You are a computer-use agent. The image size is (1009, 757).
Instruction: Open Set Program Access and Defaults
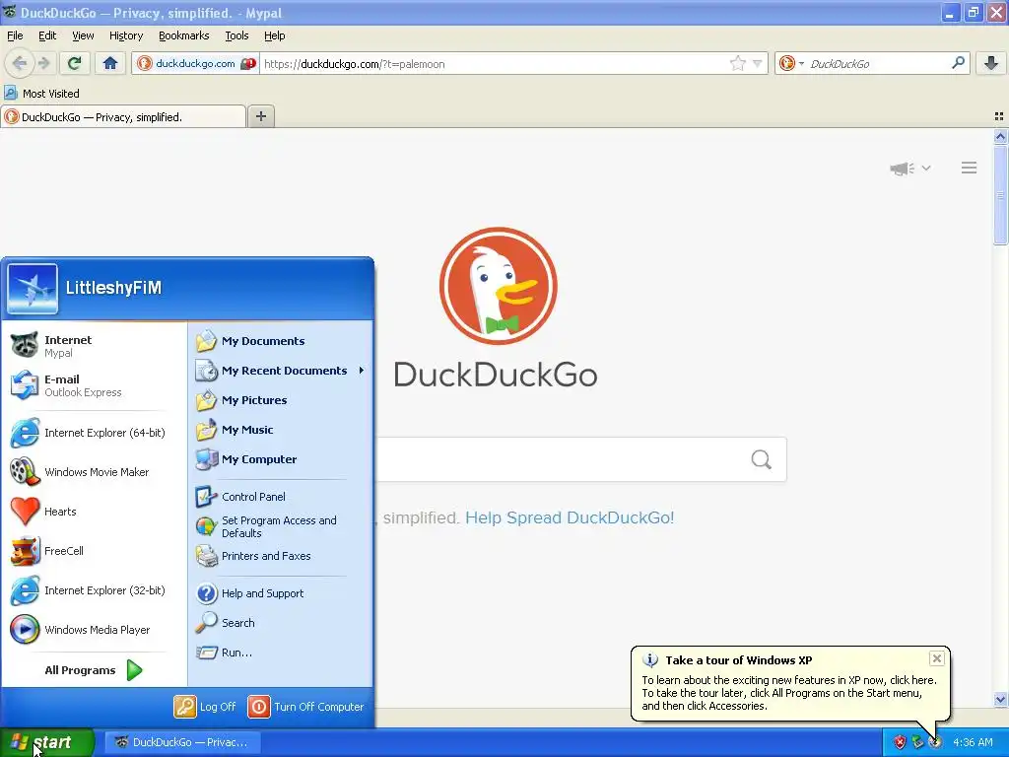point(281,526)
